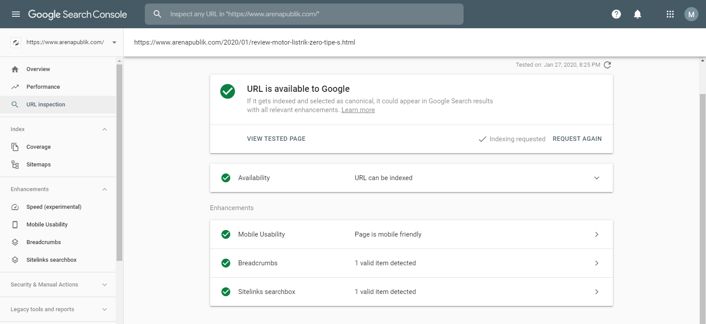Click the sidebar vertical scrollbar
Image resolution: width=706 pixels, height=324 pixels.
(119, 162)
